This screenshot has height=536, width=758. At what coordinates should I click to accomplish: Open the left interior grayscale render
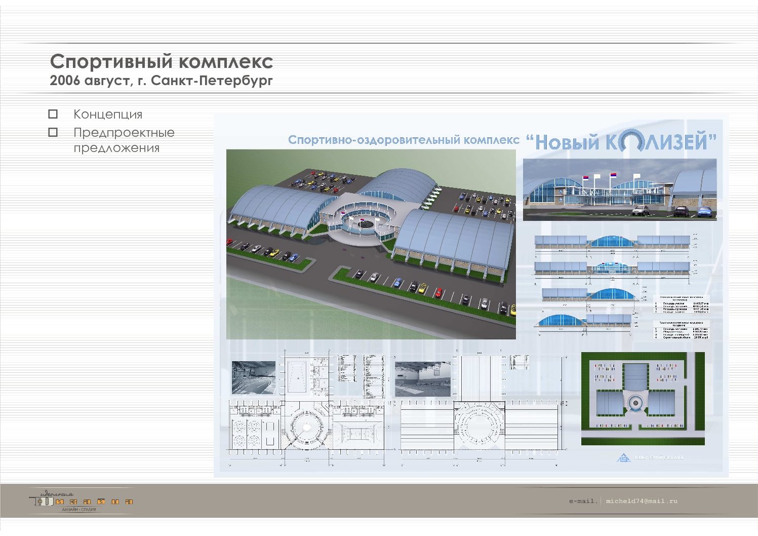point(254,377)
